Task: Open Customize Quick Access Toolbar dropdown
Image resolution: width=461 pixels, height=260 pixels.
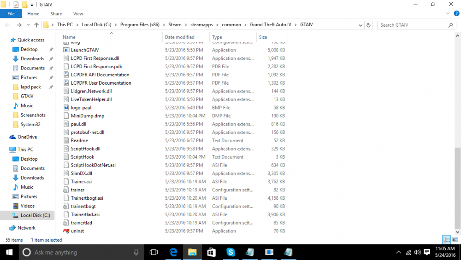Action: pos(32,5)
